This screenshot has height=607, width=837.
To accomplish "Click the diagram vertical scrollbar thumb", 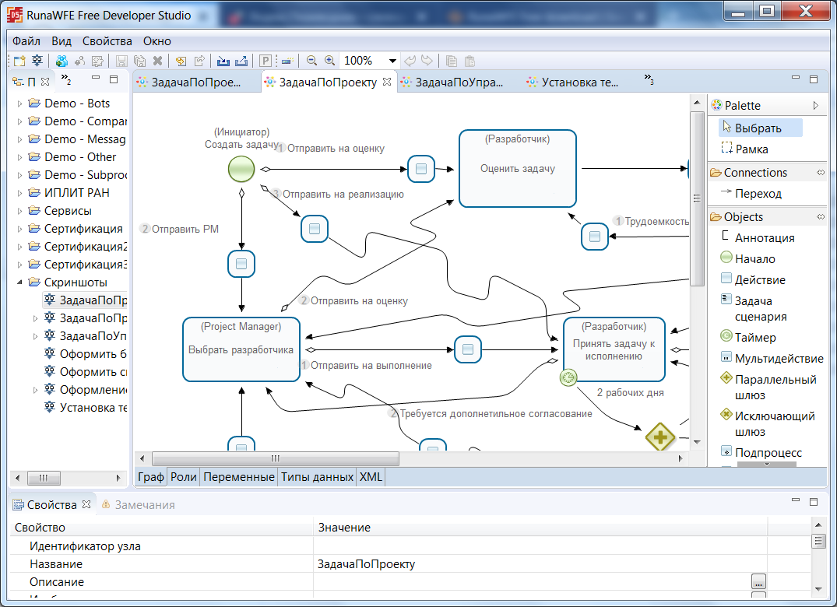I will 697,198.
